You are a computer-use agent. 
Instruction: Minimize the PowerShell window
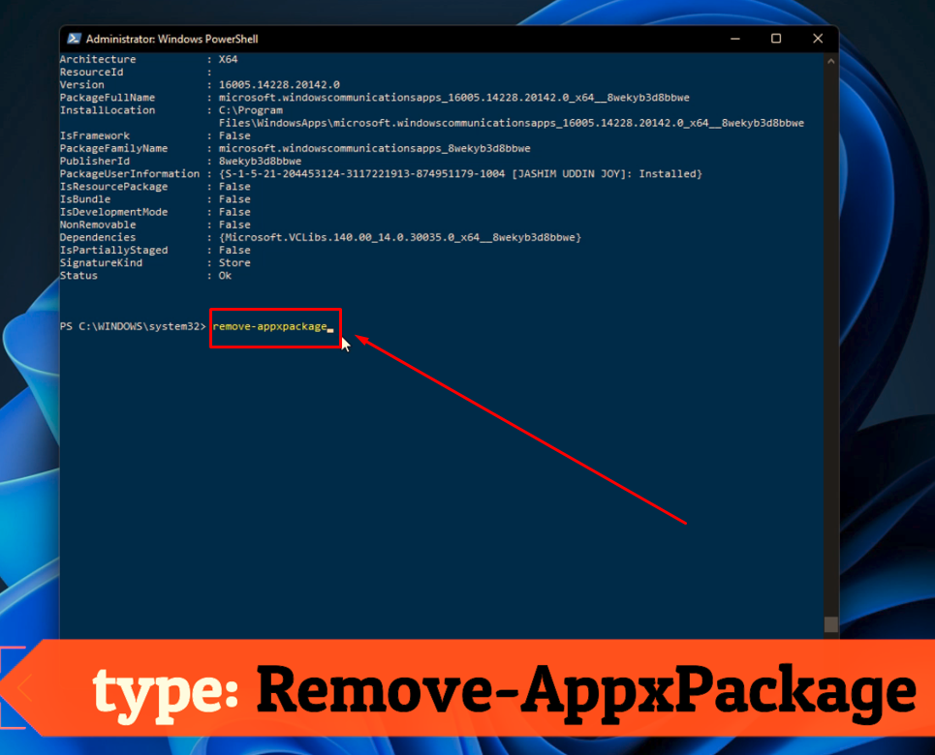click(735, 39)
